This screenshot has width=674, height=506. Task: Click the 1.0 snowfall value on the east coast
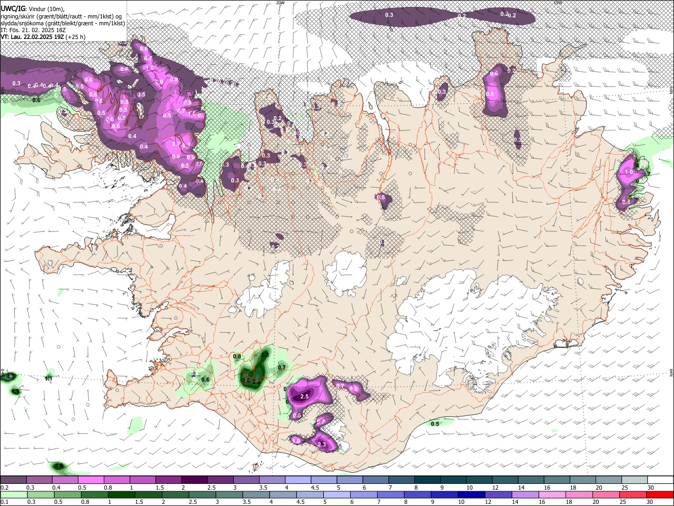[x=628, y=172]
